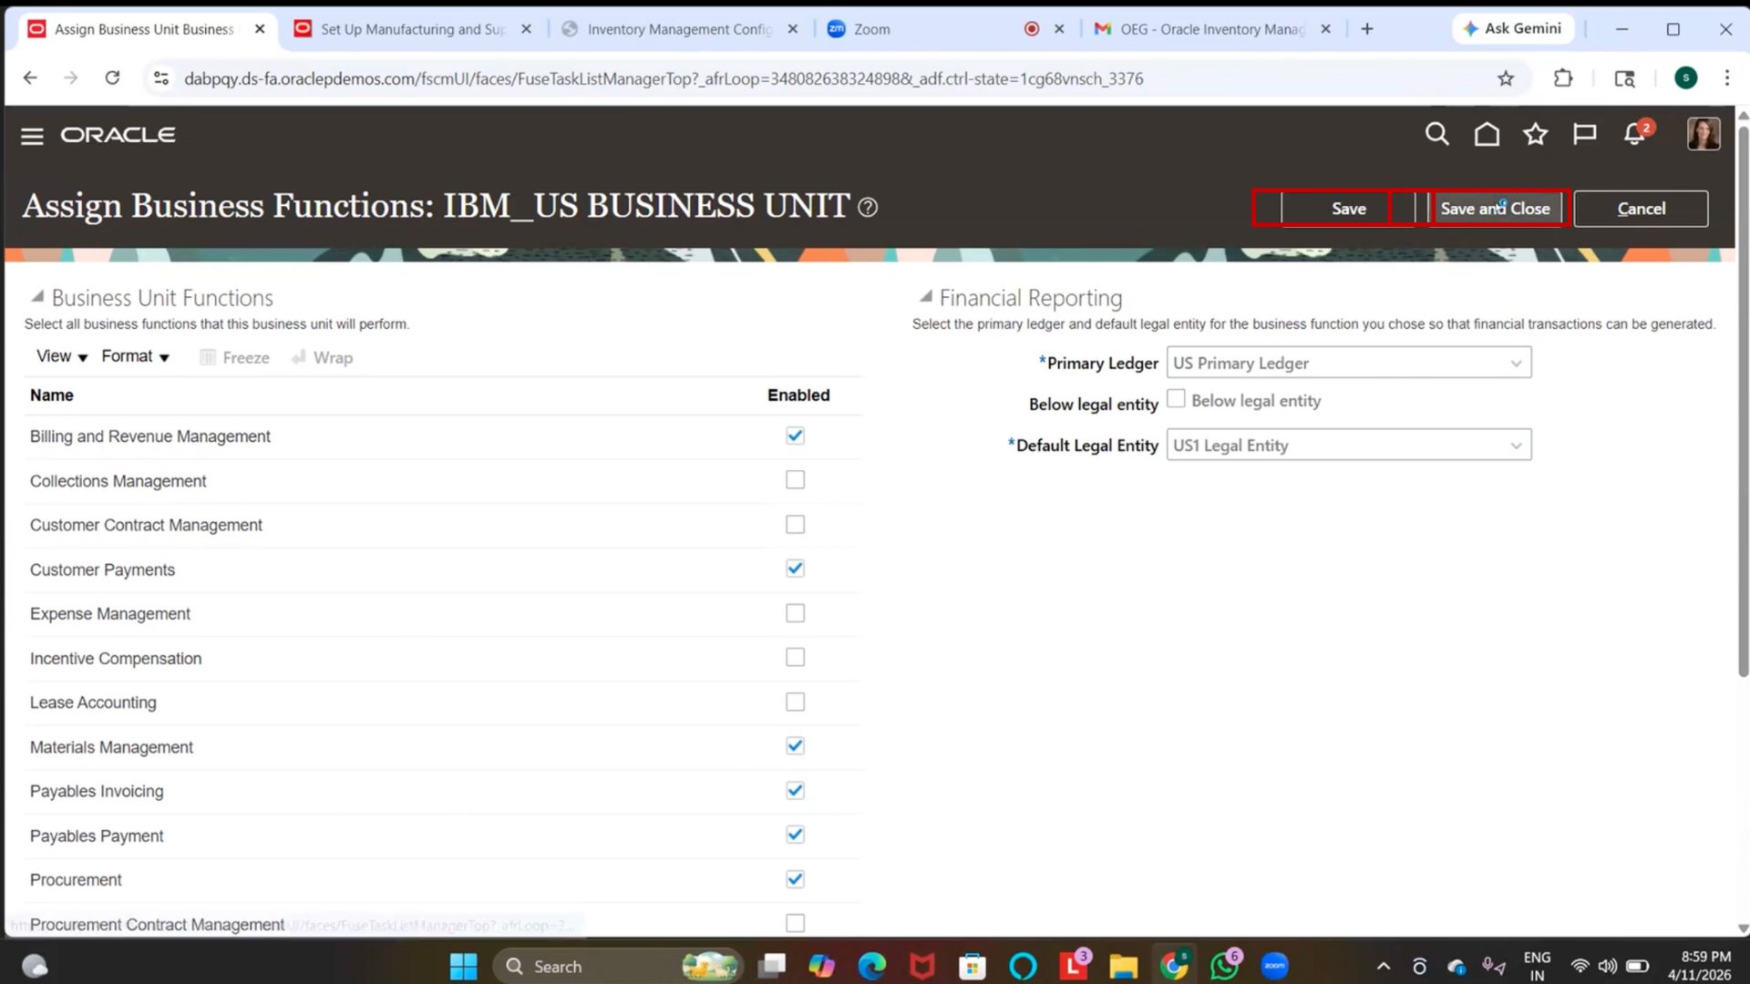The height and width of the screenshot is (984, 1750).
Task: Open File Explorer from taskbar
Action: (x=1123, y=966)
